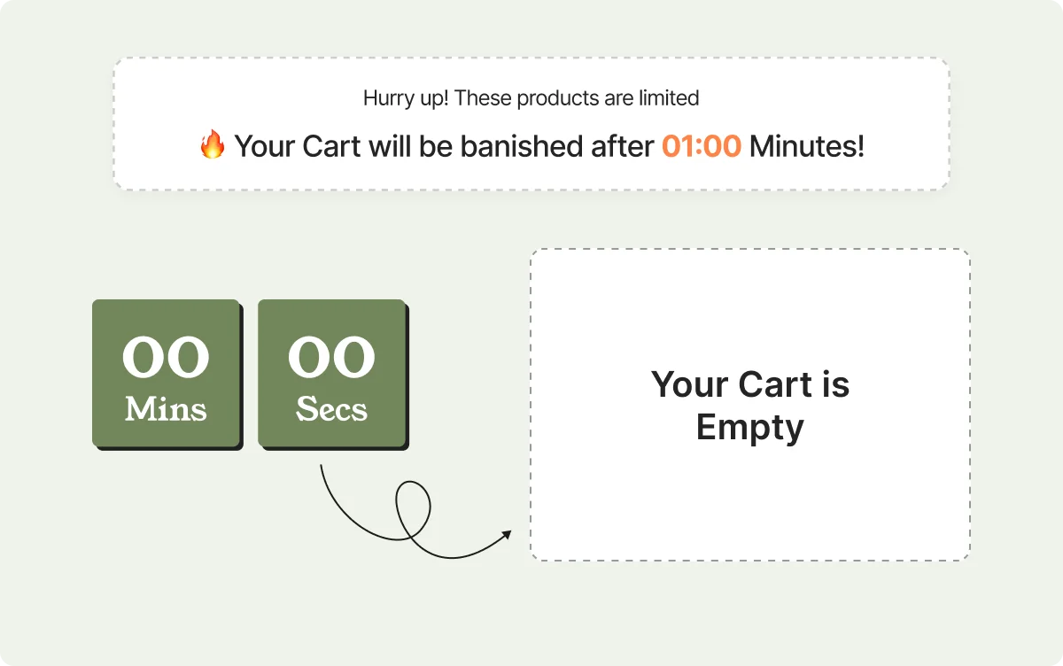Click the word "products" in the banner
Screen dimensions: 1063x666
coord(557,97)
